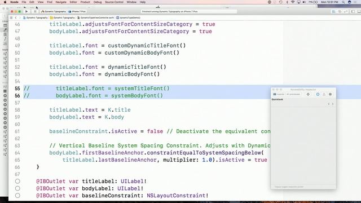
Task: Click on K.title in line 58
Action: 119,110
